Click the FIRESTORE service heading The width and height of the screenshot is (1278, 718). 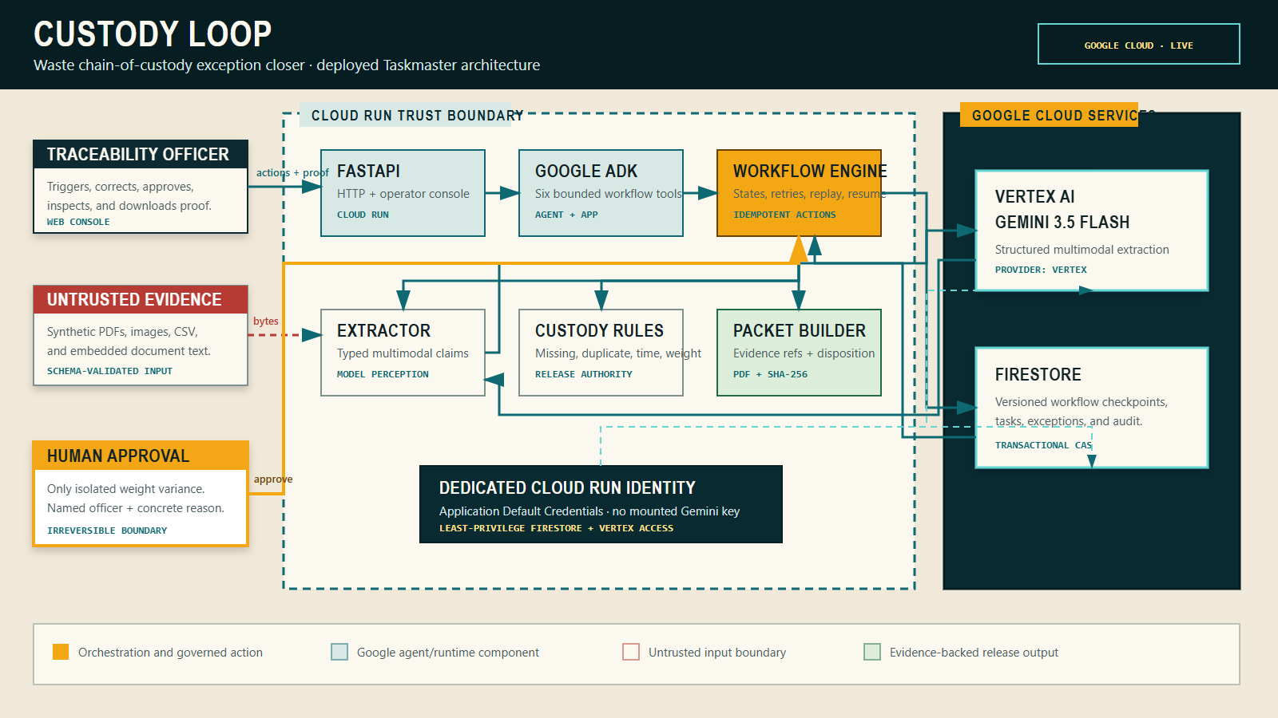(1038, 375)
